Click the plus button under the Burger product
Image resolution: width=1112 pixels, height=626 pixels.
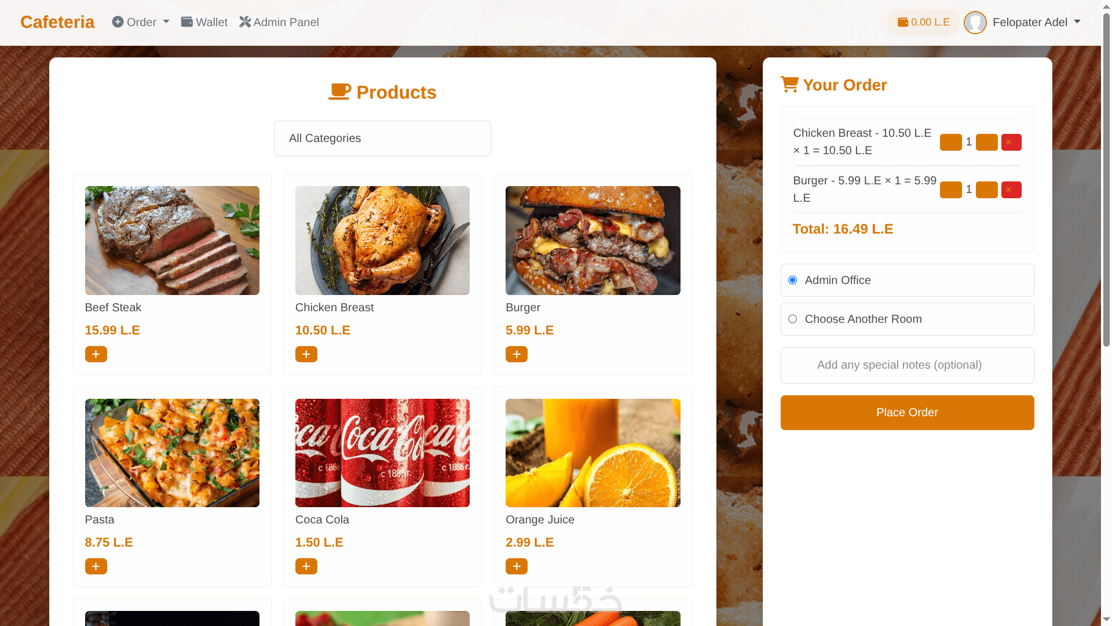point(517,354)
